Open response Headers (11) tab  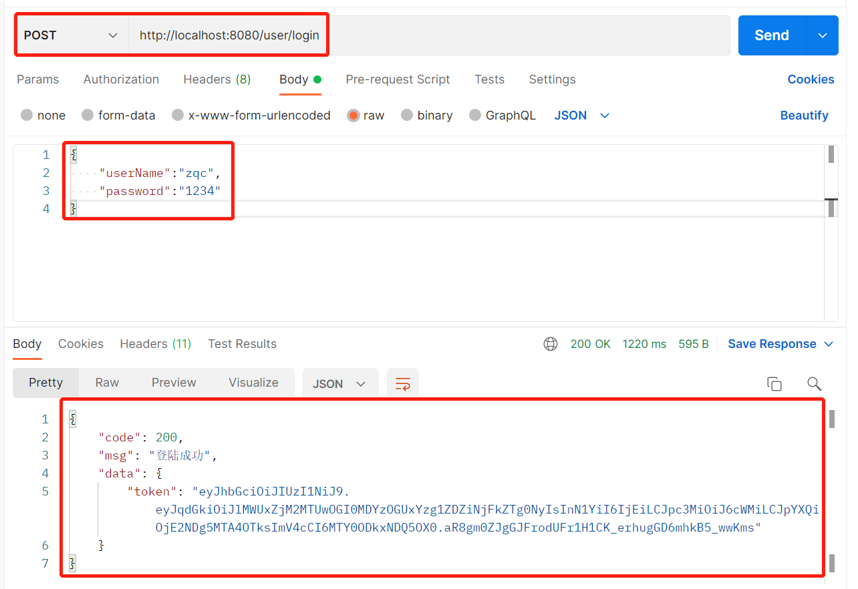point(156,344)
